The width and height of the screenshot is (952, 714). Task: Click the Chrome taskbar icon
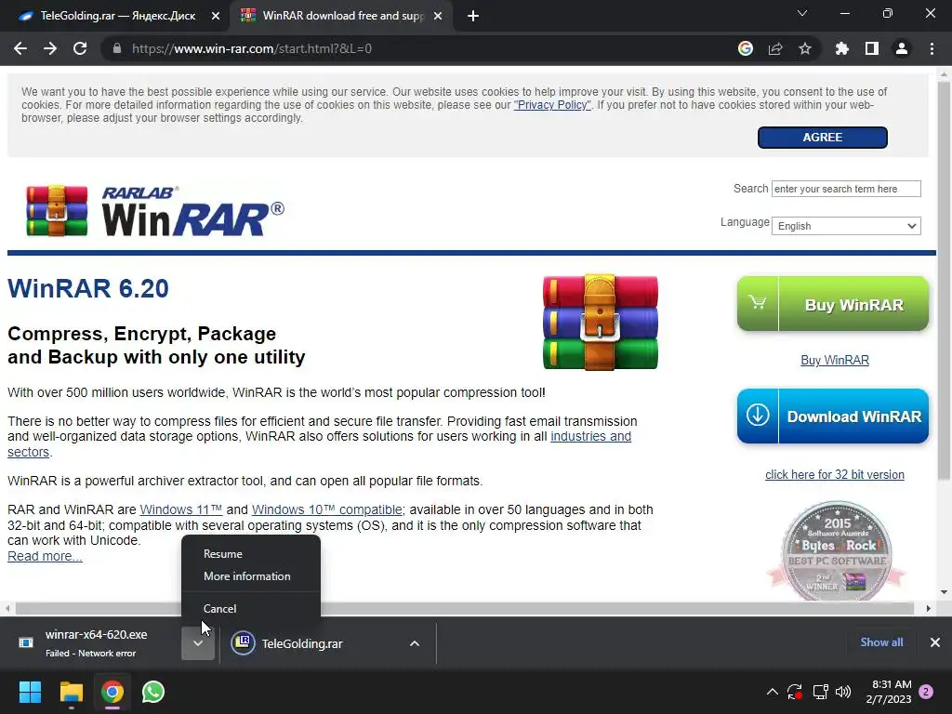(x=112, y=692)
